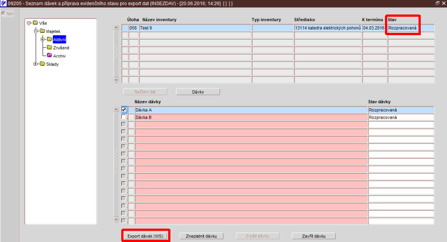Click the row selector box left of 058
The width and height of the screenshot is (447, 242).
point(125,28)
